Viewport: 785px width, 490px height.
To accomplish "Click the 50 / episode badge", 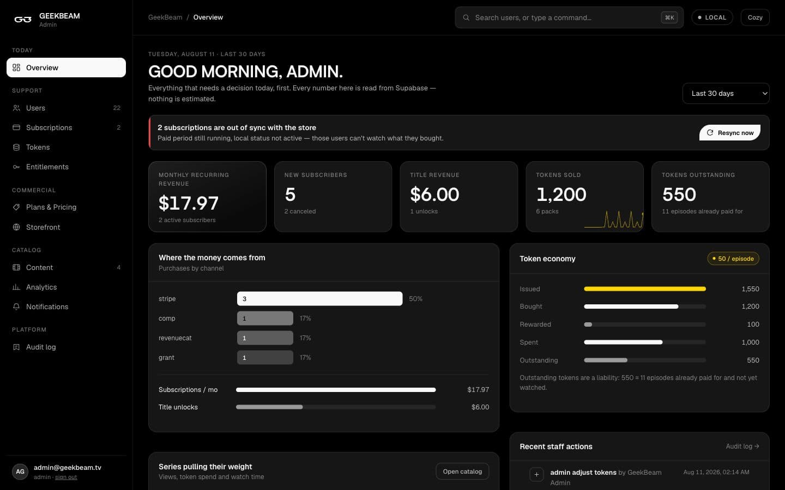I will pyautogui.click(x=733, y=259).
